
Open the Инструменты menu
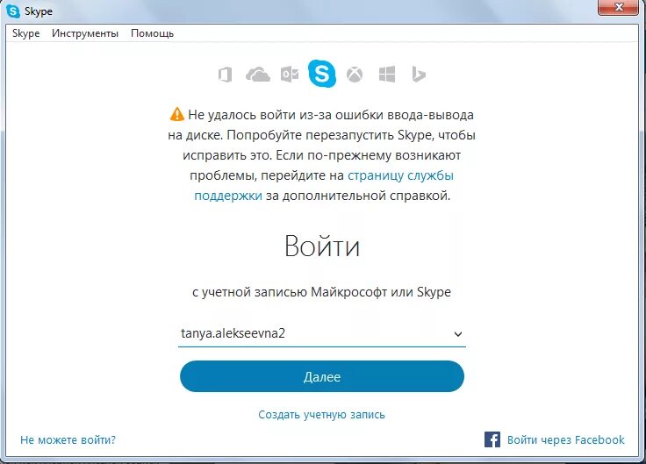(x=85, y=33)
